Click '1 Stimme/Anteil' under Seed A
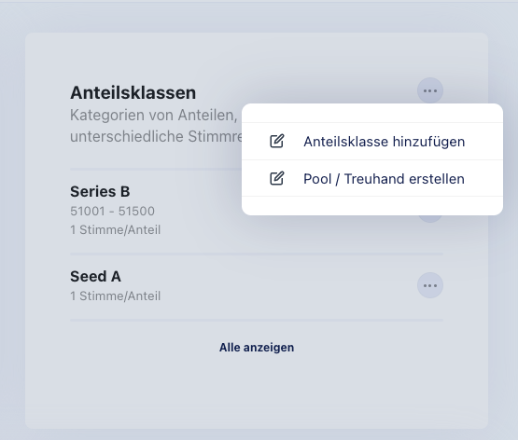 116,296
